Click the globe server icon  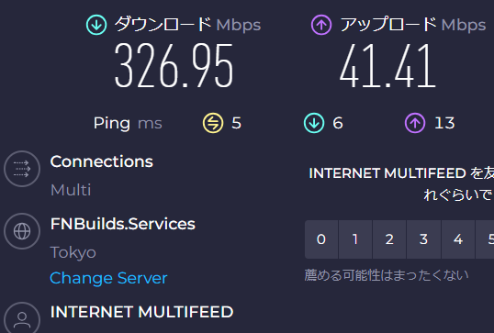(x=22, y=231)
